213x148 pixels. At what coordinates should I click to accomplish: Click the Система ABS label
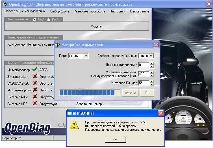[x=18, y=97]
